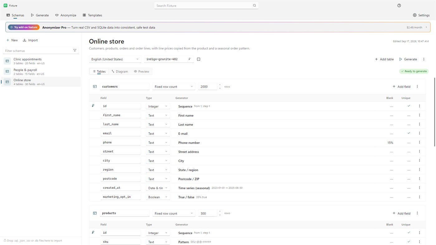
Task: Click the primary key icon beside customers id
Action: click(x=93, y=106)
